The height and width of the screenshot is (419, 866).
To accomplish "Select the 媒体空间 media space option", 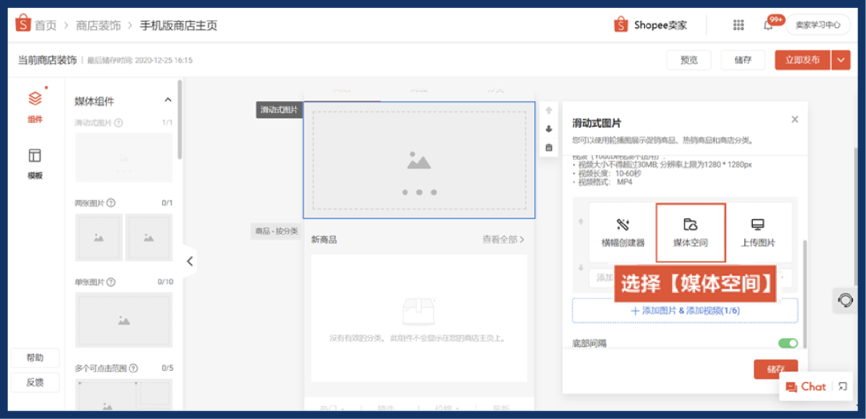I will click(690, 232).
